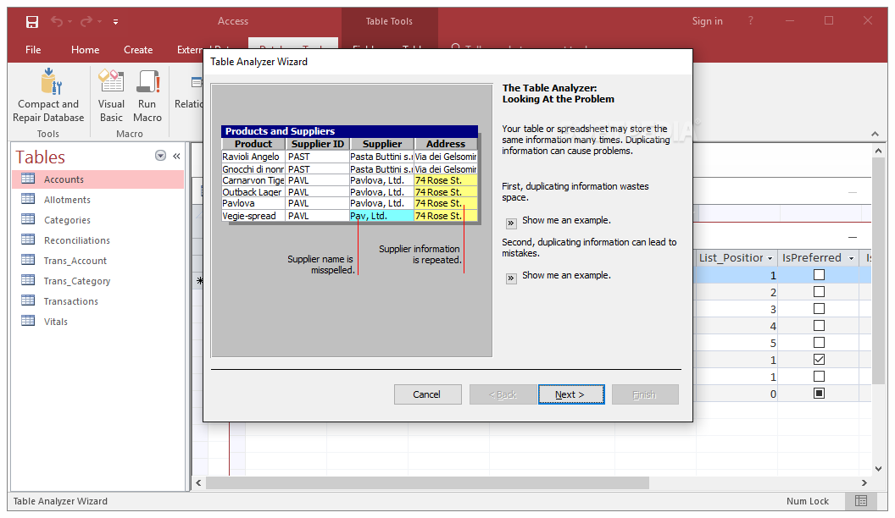Click the vertical scrollbar up arrow

click(878, 151)
